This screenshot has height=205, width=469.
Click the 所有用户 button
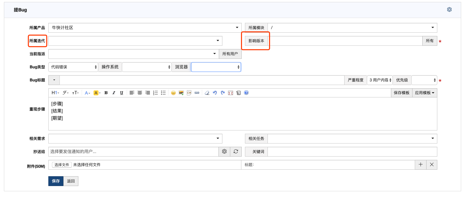click(x=230, y=54)
